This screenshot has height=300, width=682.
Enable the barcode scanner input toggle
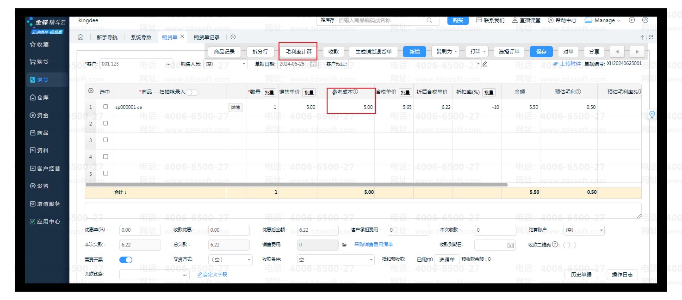(x=192, y=92)
